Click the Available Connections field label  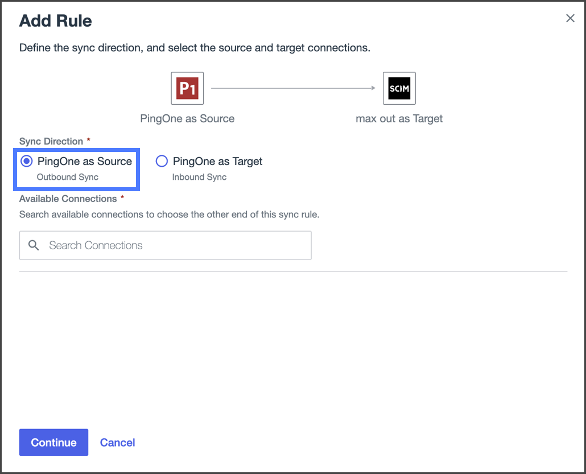point(68,199)
